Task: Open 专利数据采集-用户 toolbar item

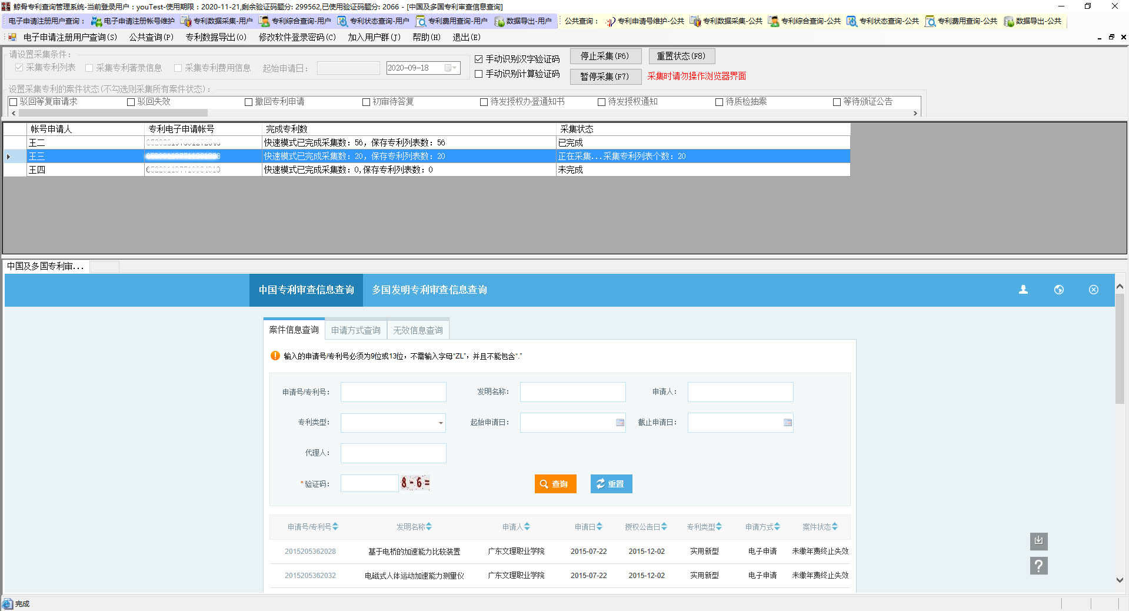Action: [x=217, y=21]
